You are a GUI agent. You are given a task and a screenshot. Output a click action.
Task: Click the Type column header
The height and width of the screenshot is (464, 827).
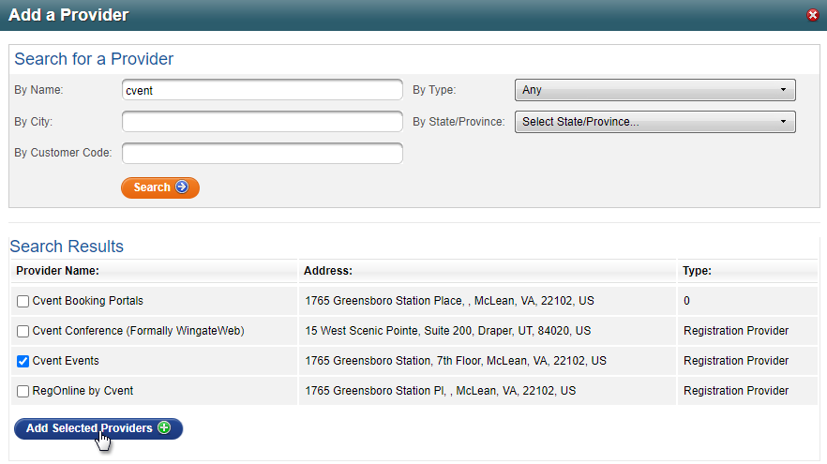point(697,271)
